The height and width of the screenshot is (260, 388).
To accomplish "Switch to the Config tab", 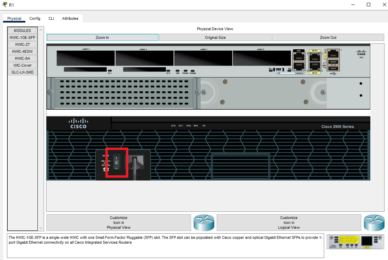I will pyautogui.click(x=35, y=18).
